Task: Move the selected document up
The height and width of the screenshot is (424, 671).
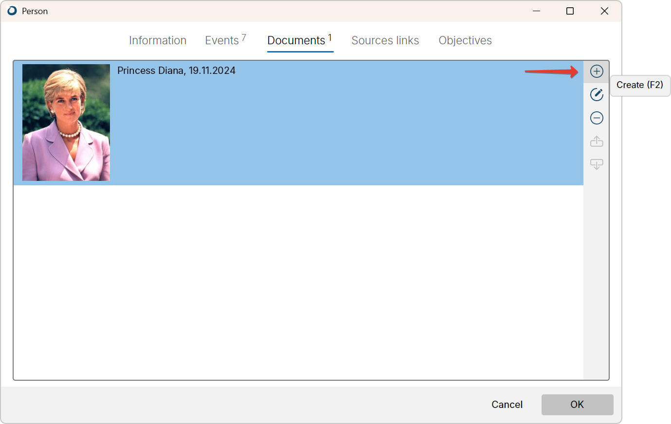Action: (597, 141)
